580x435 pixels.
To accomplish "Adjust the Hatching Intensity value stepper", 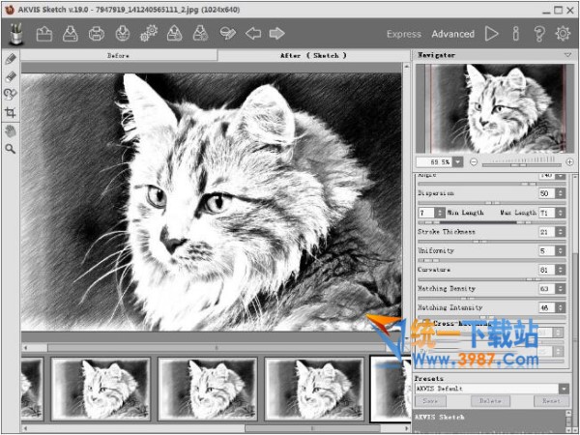I will (x=561, y=307).
